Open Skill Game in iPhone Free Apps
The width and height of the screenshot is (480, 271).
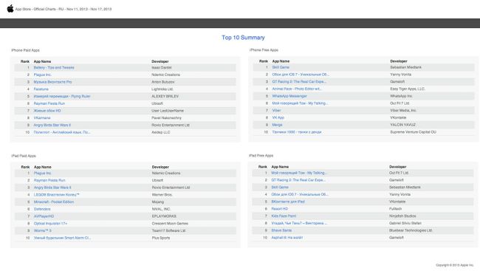[281, 67]
